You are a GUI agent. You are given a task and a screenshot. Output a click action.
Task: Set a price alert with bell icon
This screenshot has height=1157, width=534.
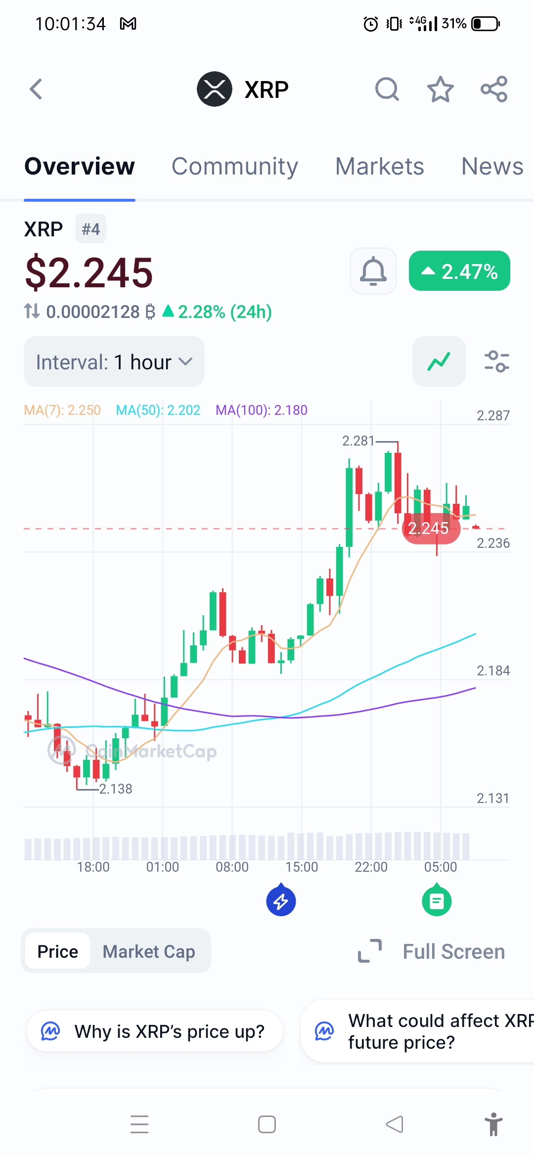click(x=373, y=271)
